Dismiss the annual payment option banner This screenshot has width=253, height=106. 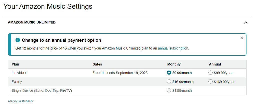point(242,38)
